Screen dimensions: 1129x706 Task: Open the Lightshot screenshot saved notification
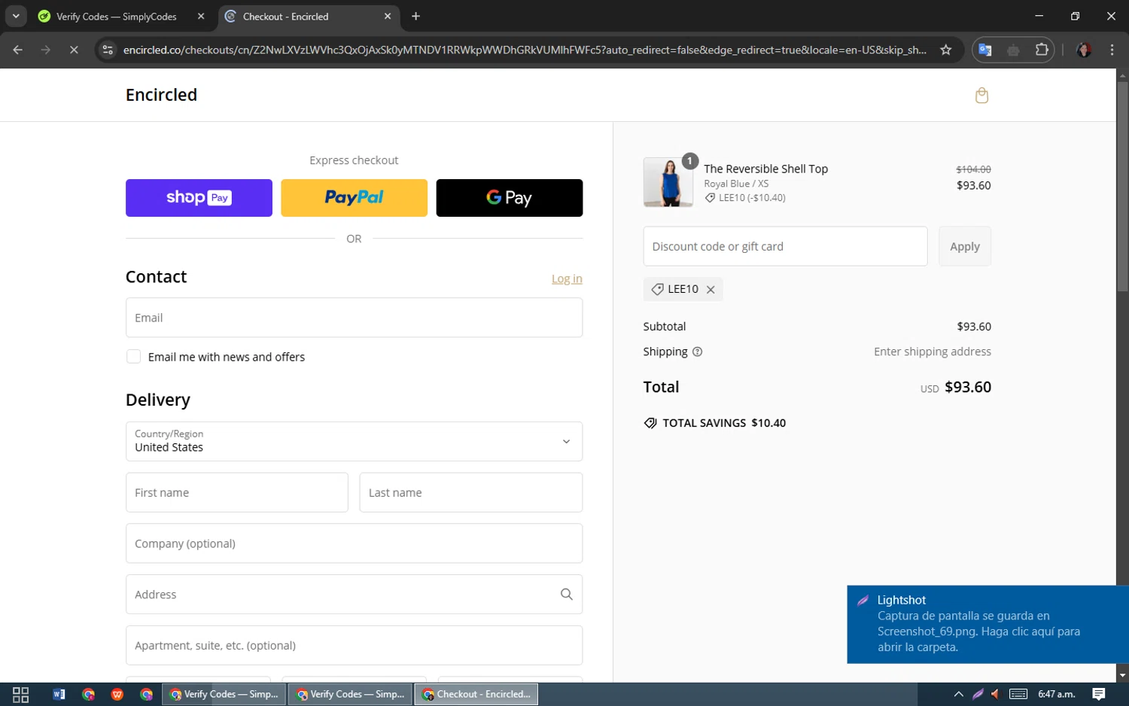coord(987,624)
